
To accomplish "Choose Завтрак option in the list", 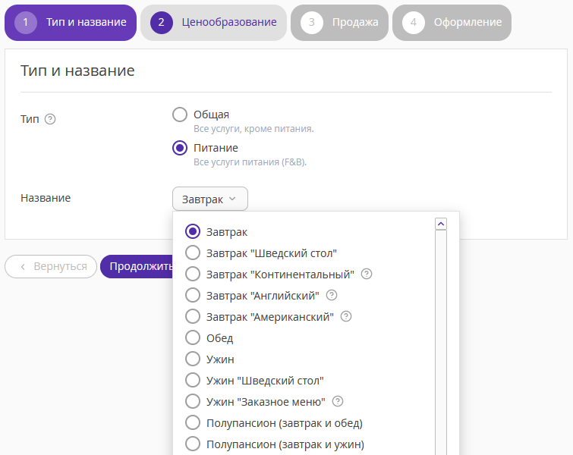I will pyautogui.click(x=193, y=231).
